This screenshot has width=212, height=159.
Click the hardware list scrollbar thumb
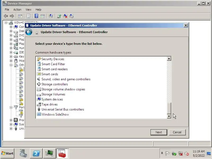[x=169, y=108]
